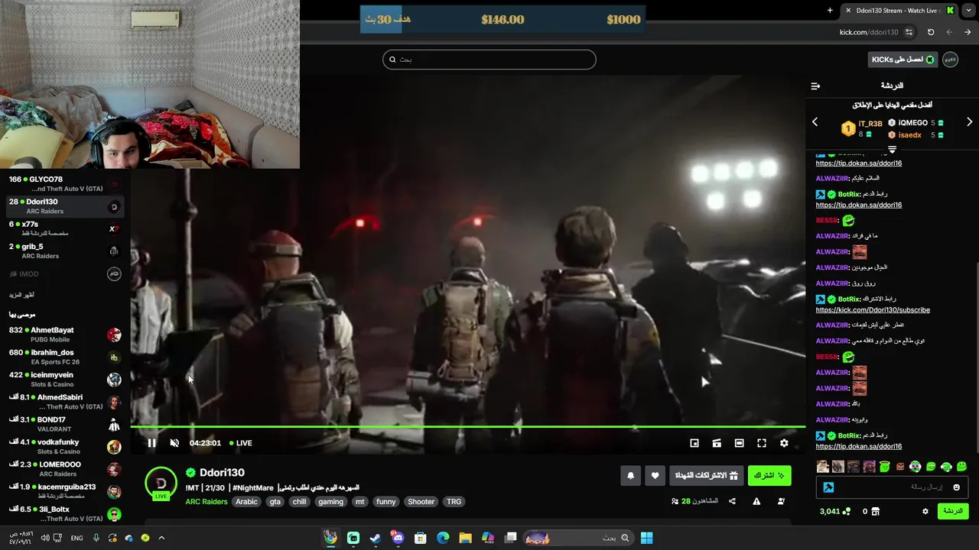Enter fullscreen video mode
Screen dimensions: 979x550
click(762, 443)
